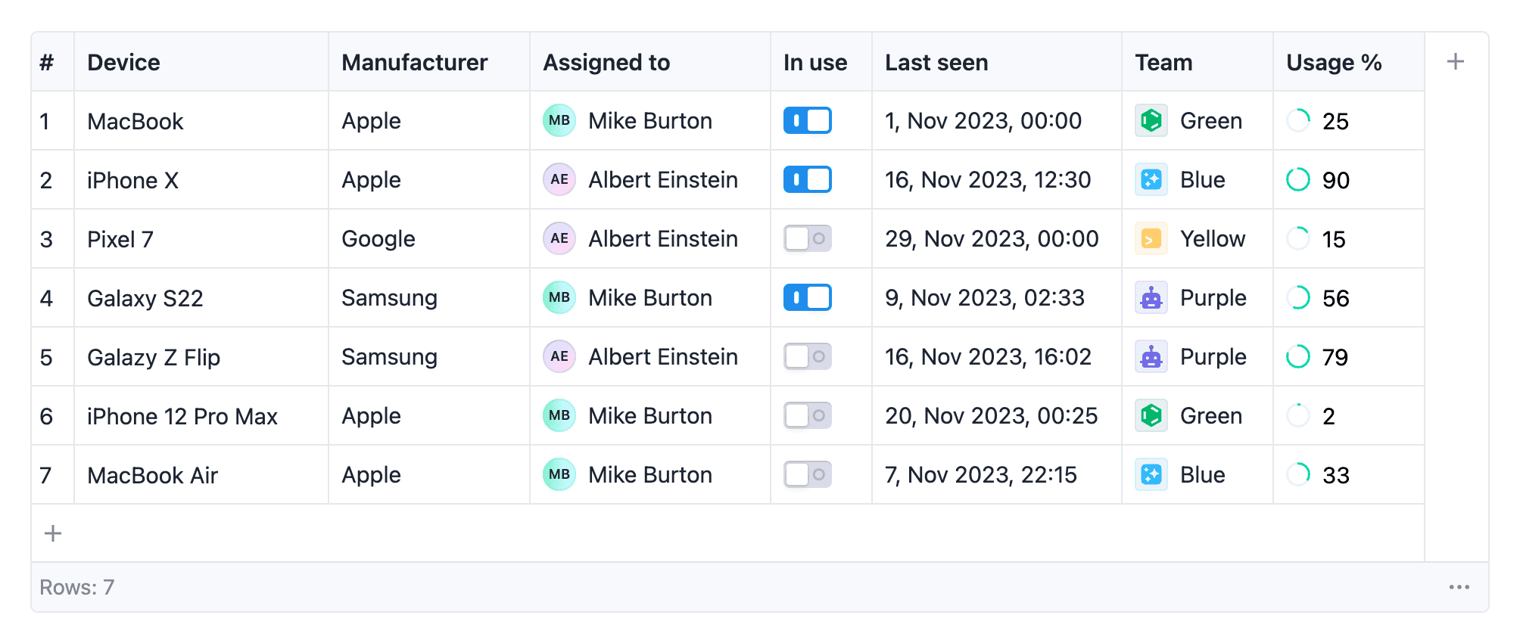Click the add row plus icon
Image resolution: width=1520 pixels, height=643 pixels.
53,533
